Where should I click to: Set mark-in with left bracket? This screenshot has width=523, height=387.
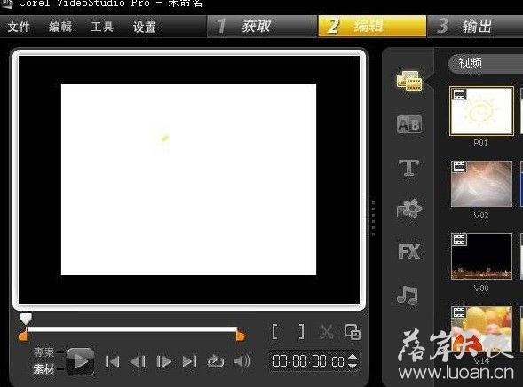pos(275,332)
